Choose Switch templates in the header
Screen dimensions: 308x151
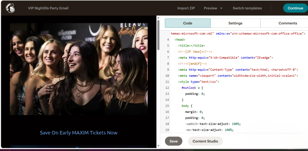[x=247, y=8]
